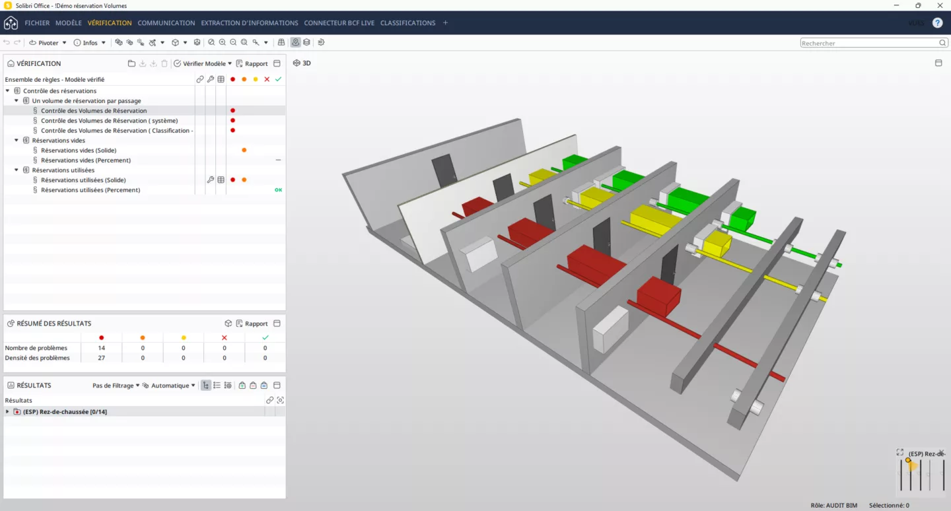Expand the (ESP) Rez-de-chaussée result group
The height and width of the screenshot is (511, 951).
[8, 412]
